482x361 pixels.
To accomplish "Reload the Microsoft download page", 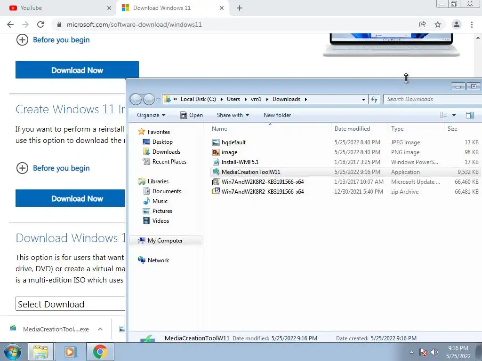I will coord(40,24).
